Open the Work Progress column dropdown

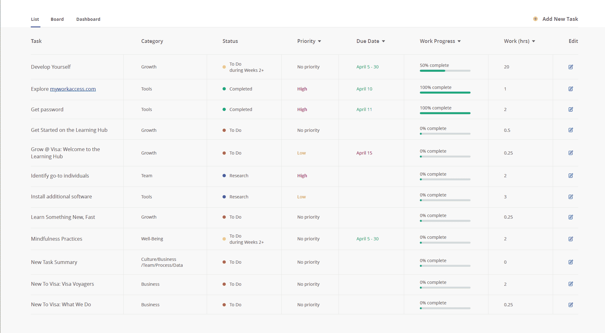click(x=459, y=41)
